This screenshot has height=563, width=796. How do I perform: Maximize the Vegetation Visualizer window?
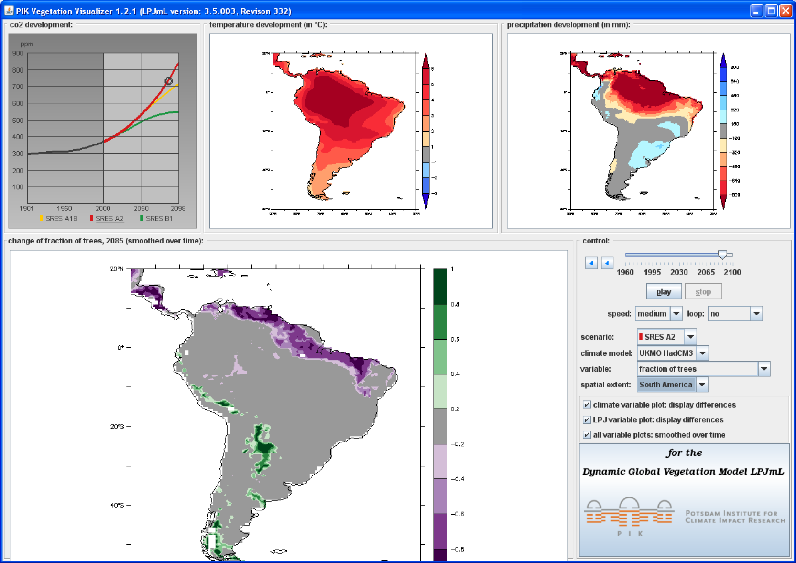coord(771,11)
